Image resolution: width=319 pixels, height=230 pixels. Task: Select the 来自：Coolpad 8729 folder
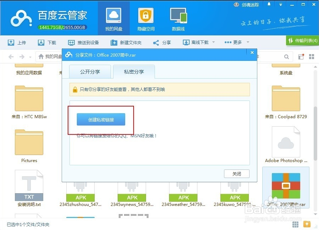point(286,102)
